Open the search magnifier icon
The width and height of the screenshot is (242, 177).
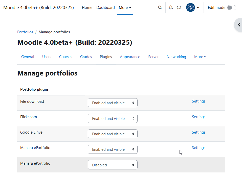[160, 8]
